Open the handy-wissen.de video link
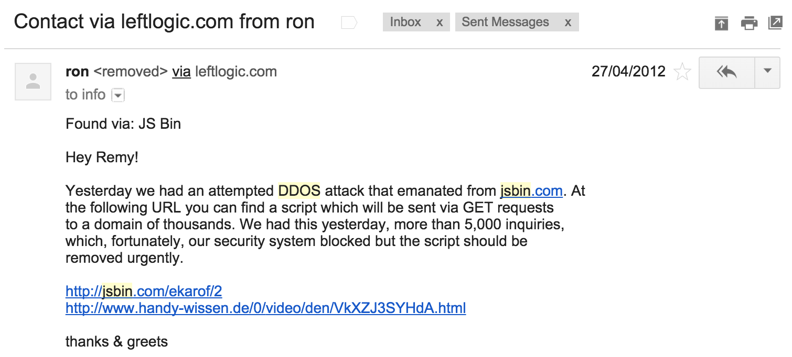The height and width of the screenshot is (357, 792). [x=265, y=308]
